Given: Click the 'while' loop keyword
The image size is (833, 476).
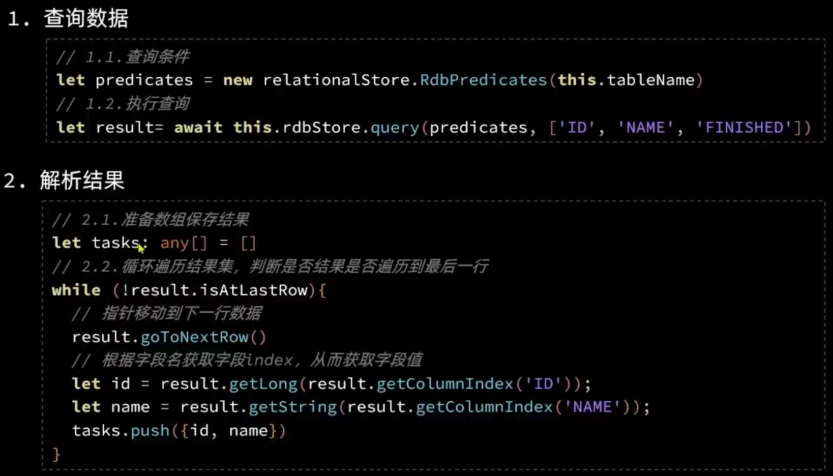Looking at the screenshot, I should coord(76,290).
